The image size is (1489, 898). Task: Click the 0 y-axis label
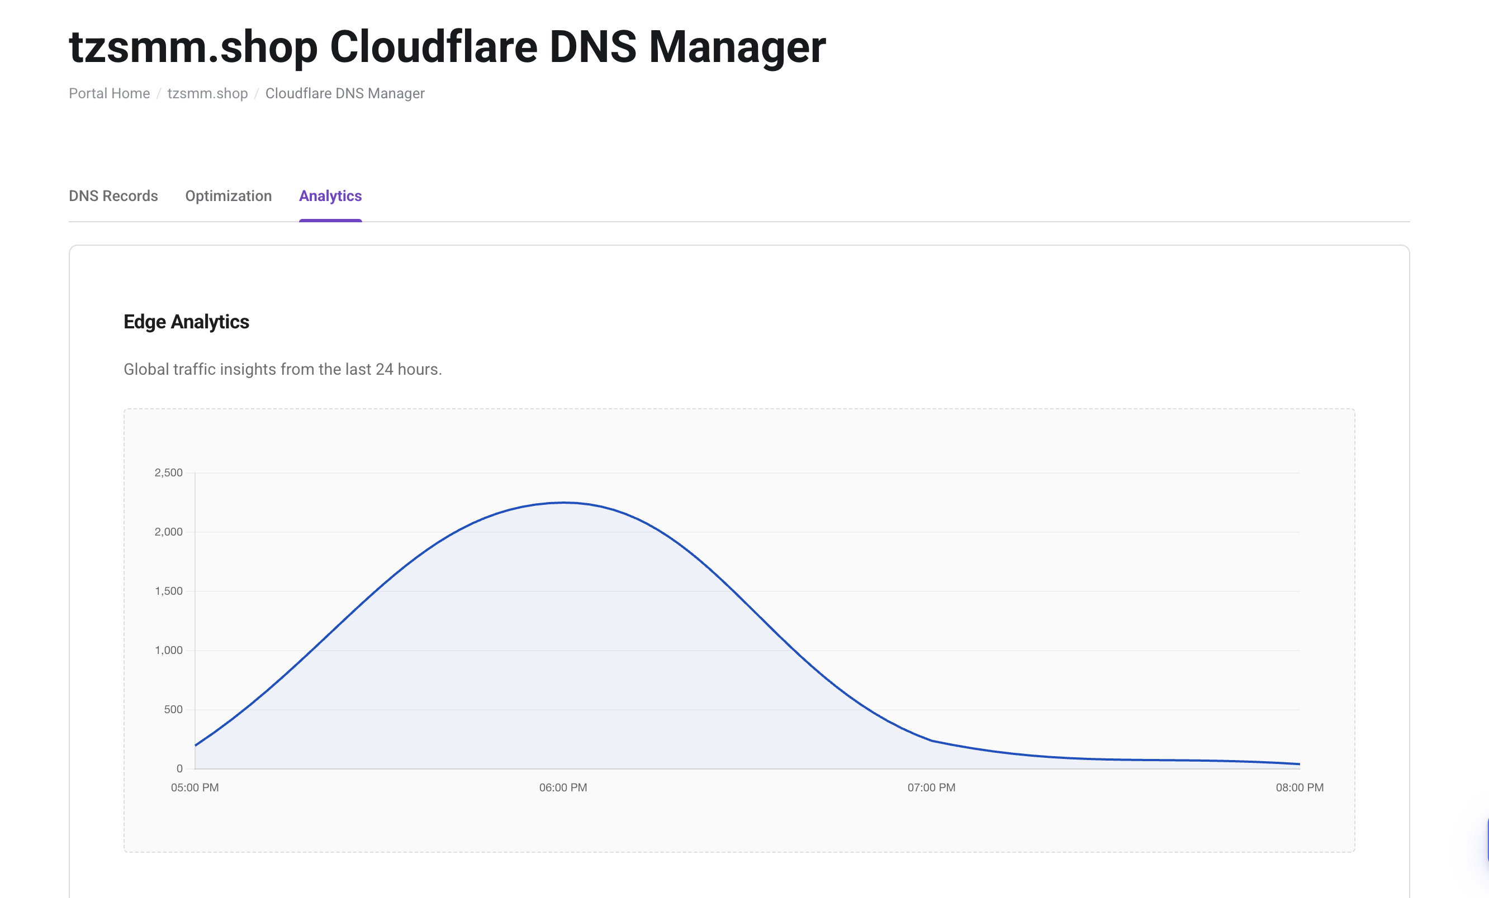179,769
